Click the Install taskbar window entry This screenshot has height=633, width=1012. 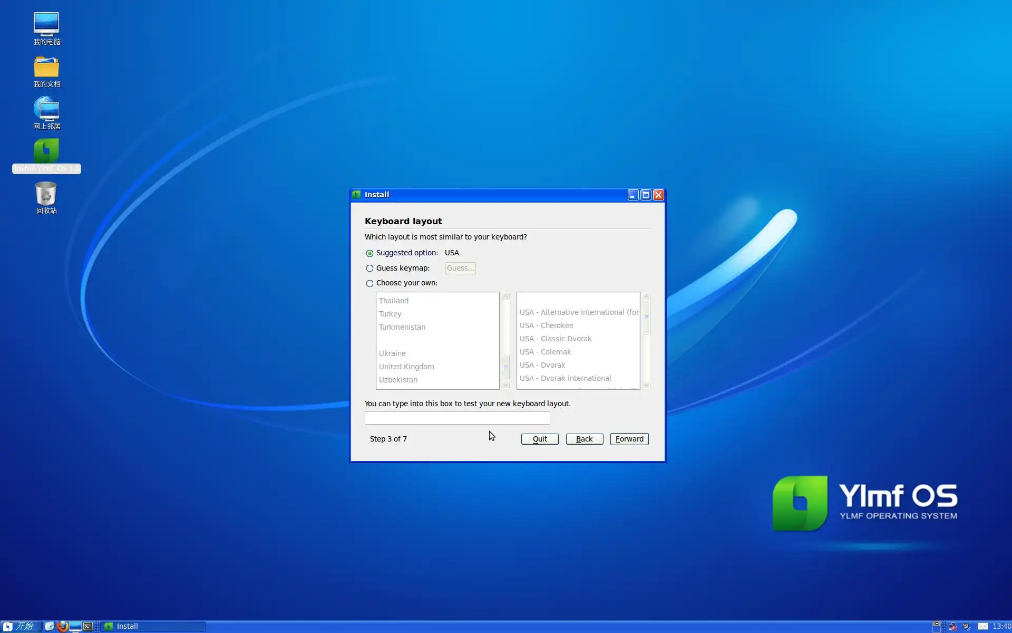coord(153,626)
